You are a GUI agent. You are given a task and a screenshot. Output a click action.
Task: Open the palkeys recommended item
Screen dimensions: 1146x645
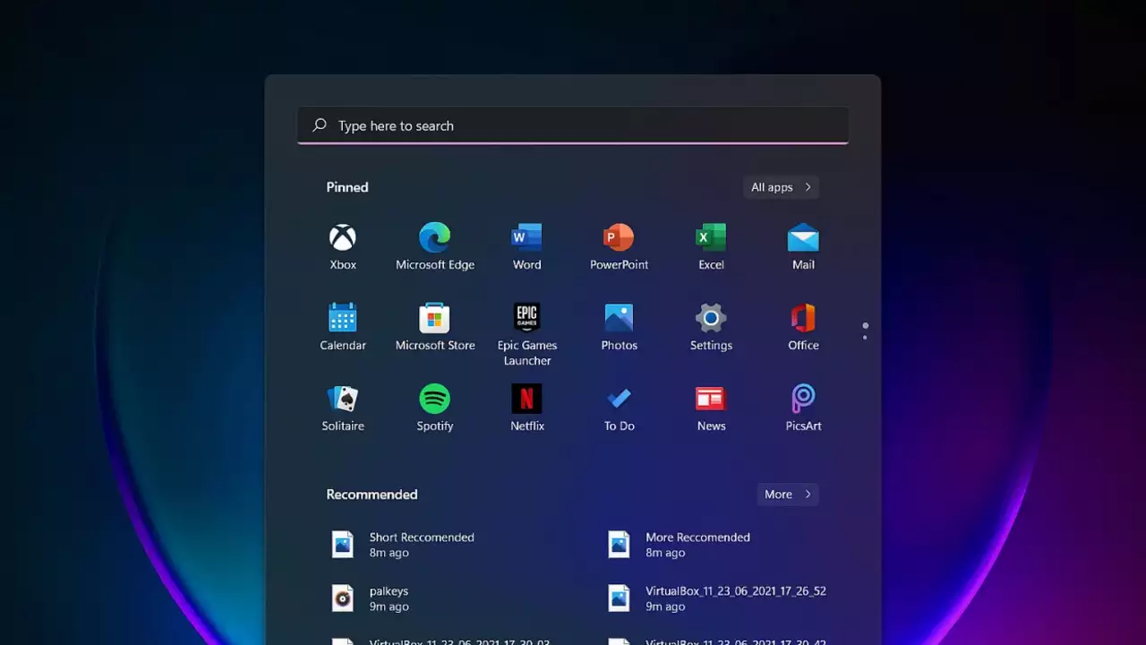tap(388, 598)
